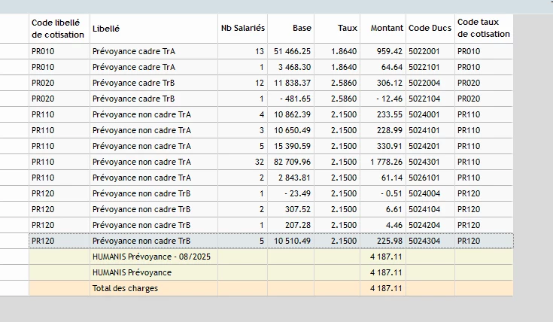Select negative base - 23.49
553x322 pixels.
(x=298, y=193)
